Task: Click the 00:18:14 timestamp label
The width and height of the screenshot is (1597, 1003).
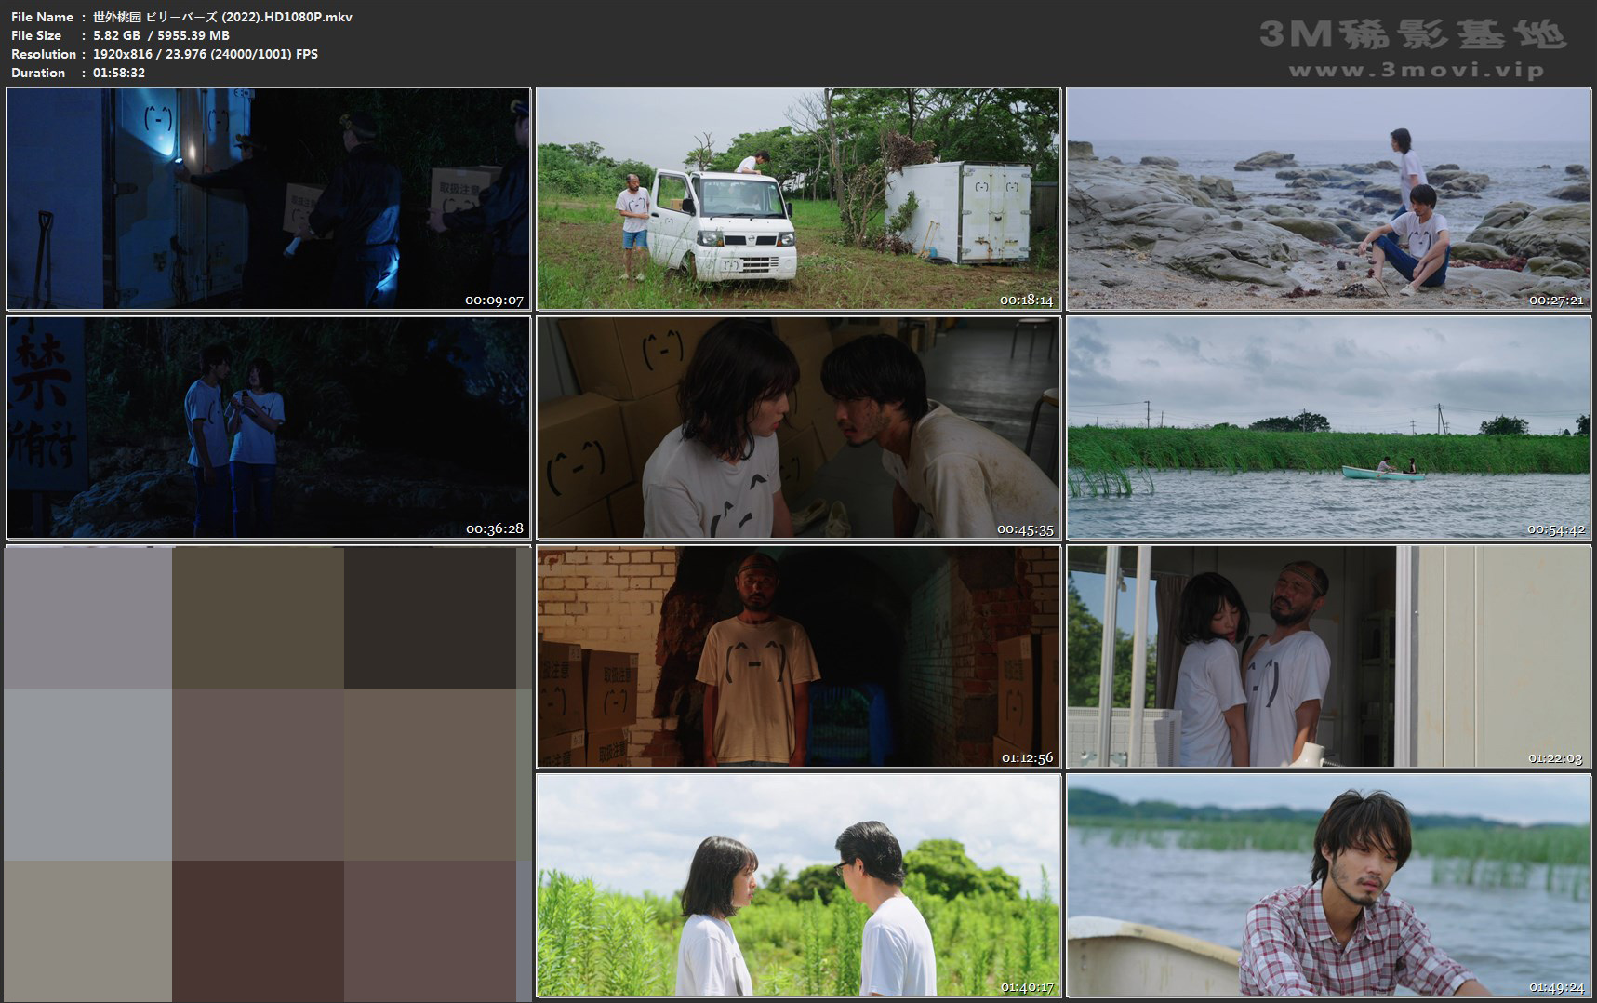Action: (1026, 301)
